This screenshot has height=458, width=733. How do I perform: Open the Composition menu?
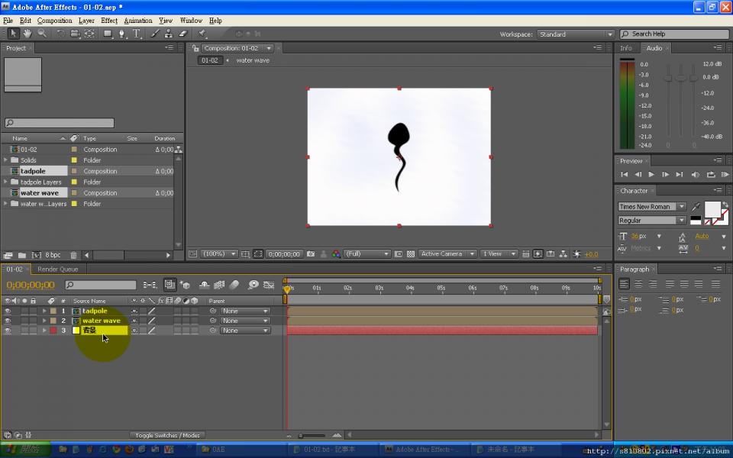tap(54, 21)
